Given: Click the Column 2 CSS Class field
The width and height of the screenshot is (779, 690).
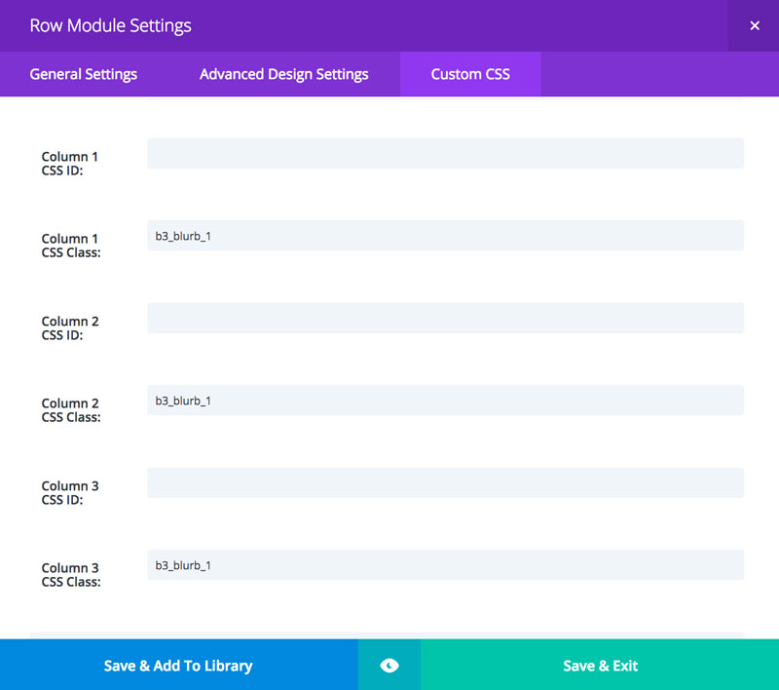Looking at the screenshot, I should click(444, 400).
